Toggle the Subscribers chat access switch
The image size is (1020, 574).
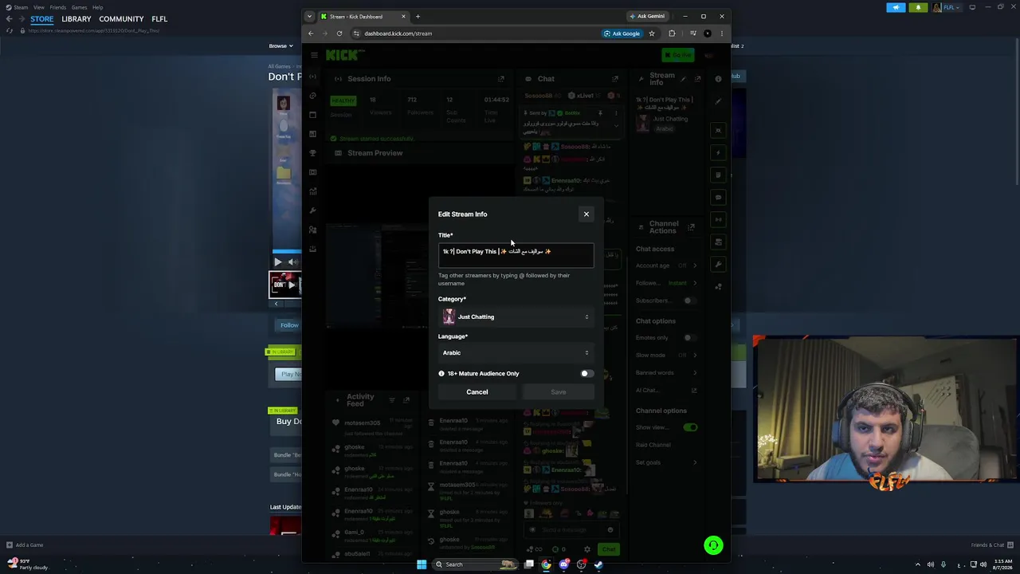[x=690, y=301]
